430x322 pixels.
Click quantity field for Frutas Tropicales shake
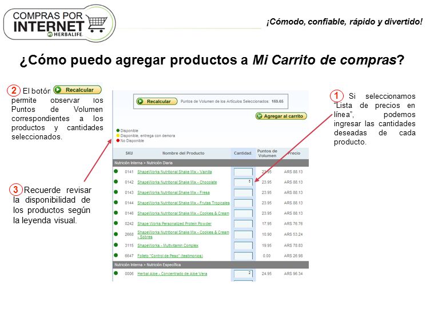tap(243, 203)
